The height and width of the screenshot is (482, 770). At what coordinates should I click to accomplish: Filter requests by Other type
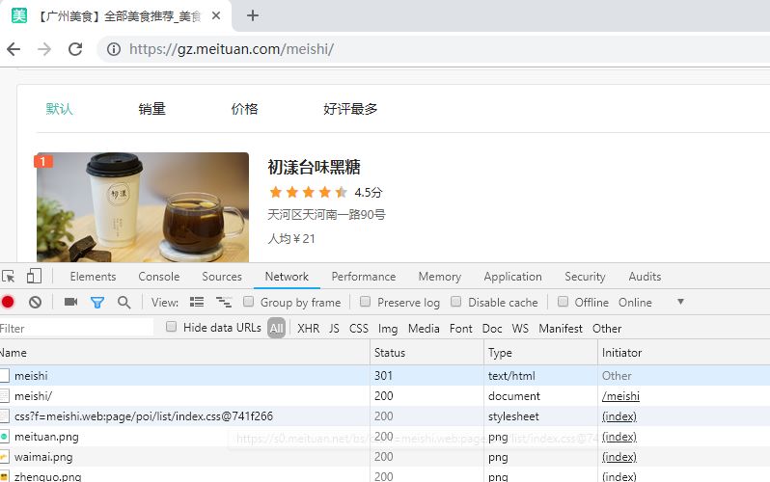point(607,329)
